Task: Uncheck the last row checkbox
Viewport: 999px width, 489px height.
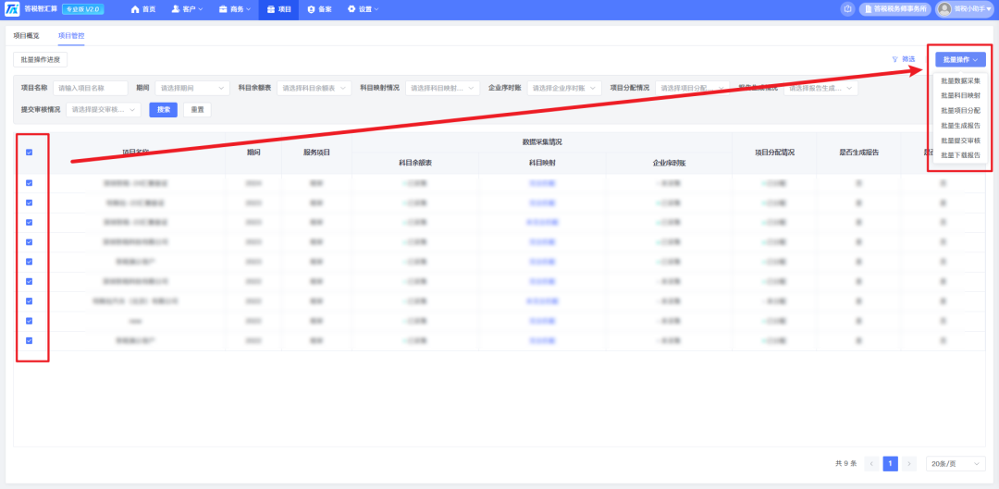Action: (x=30, y=341)
